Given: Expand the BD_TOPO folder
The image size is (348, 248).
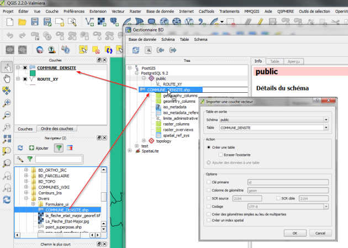Looking at the screenshot, I should (26, 181).
